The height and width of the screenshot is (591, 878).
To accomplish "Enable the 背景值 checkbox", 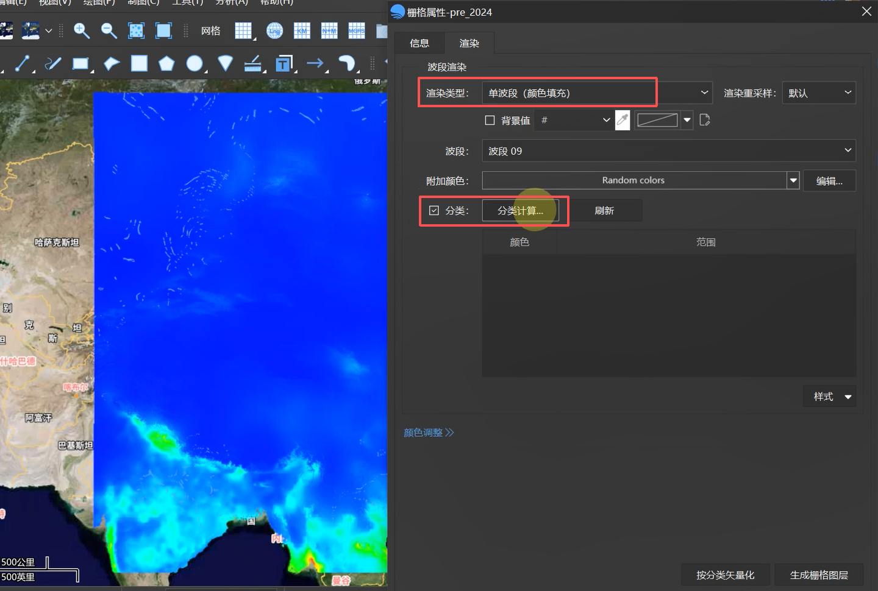I will pyautogui.click(x=490, y=120).
